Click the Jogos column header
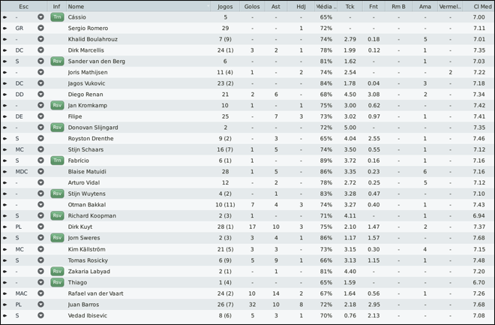This screenshot has height=325, width=495. (x=225, y=5)
